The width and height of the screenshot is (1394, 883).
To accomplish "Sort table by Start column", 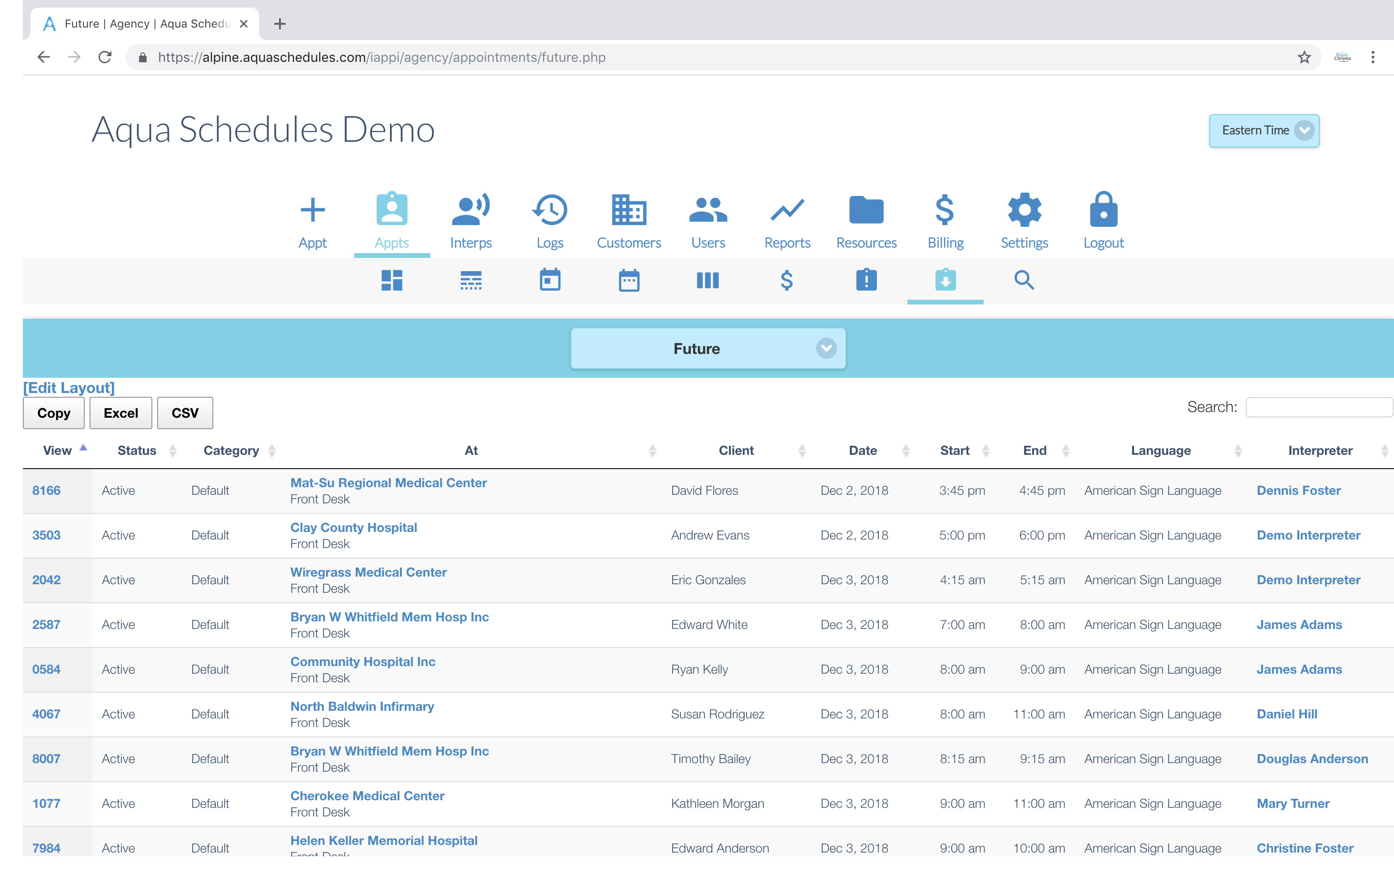I will [954, 451].
